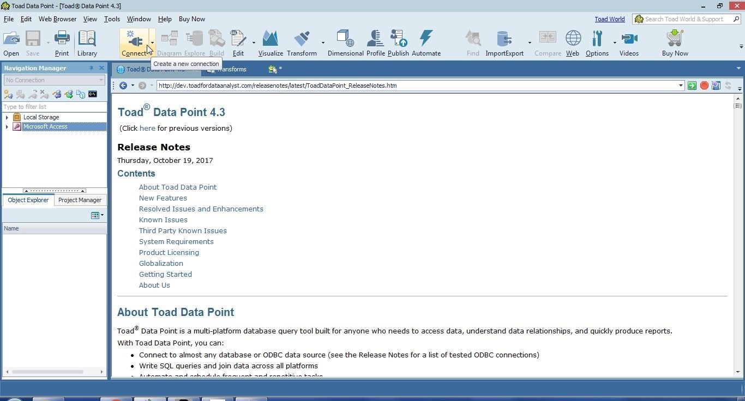Open the No Connection combo box

[x=54, y=80]
